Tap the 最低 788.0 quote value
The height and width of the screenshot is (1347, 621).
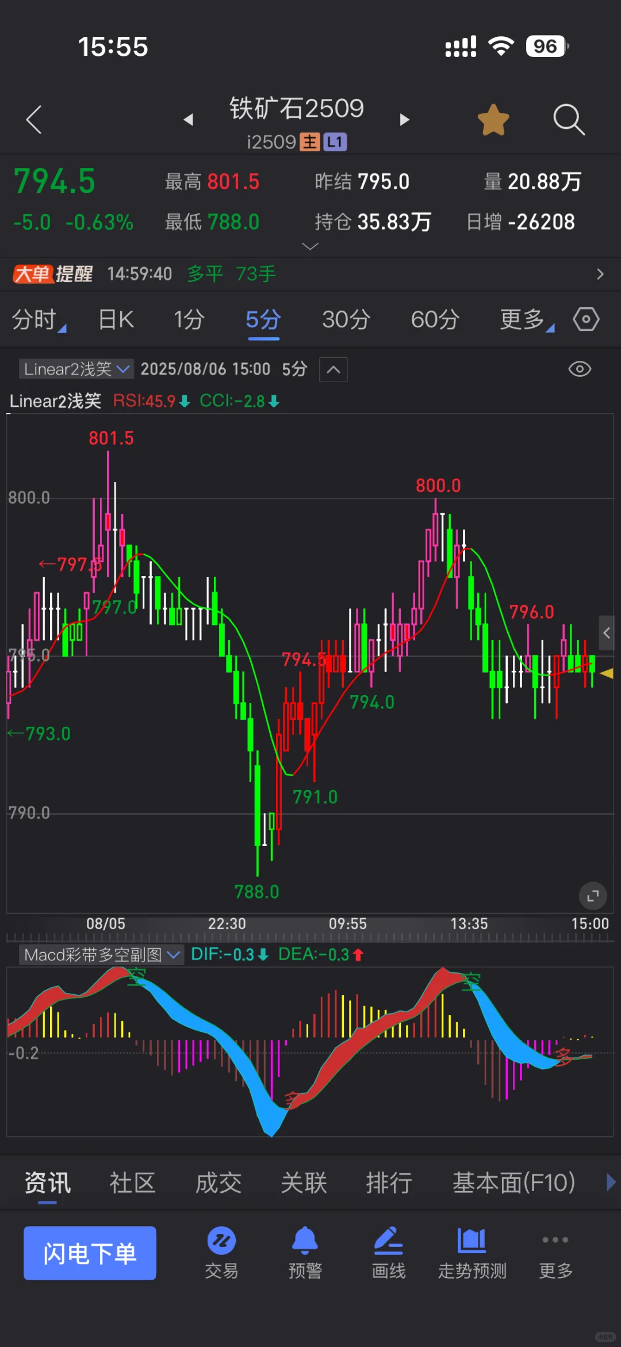click(x=212, y=222)
